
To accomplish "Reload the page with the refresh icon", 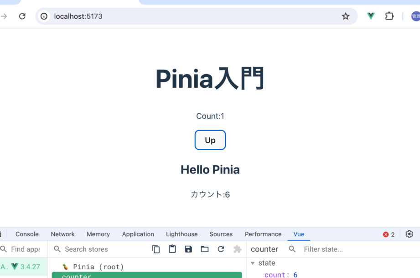I will click(22, 16).
